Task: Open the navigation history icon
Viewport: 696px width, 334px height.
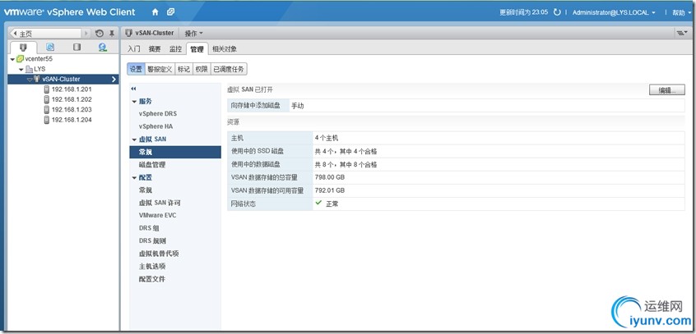Action: tap(100, 33)
